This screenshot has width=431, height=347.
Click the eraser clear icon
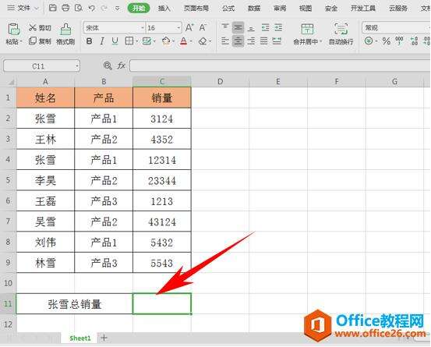tap(203, 41)
